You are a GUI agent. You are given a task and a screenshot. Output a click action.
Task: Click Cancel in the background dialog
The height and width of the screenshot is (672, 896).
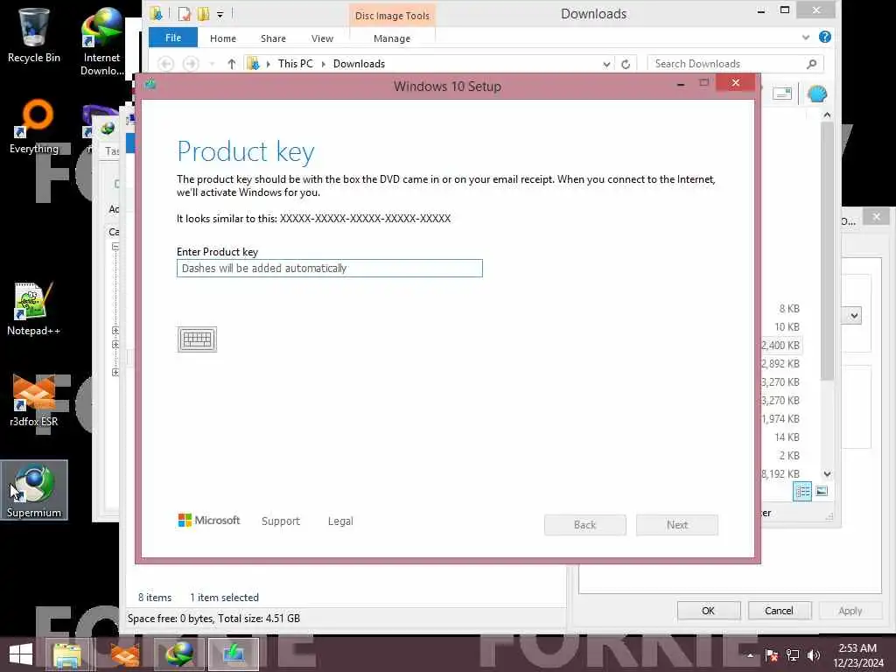[779, 610]
